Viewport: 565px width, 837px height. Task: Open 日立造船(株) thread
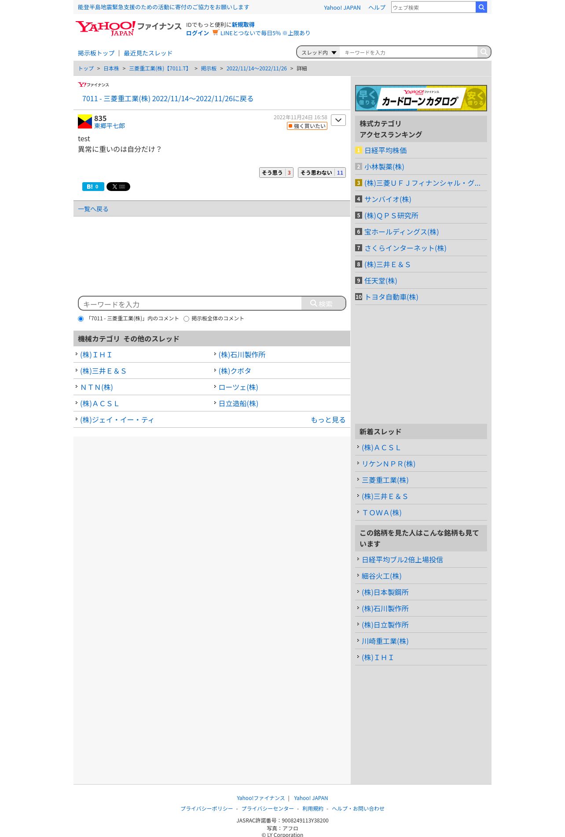click(x=238, y=404)
